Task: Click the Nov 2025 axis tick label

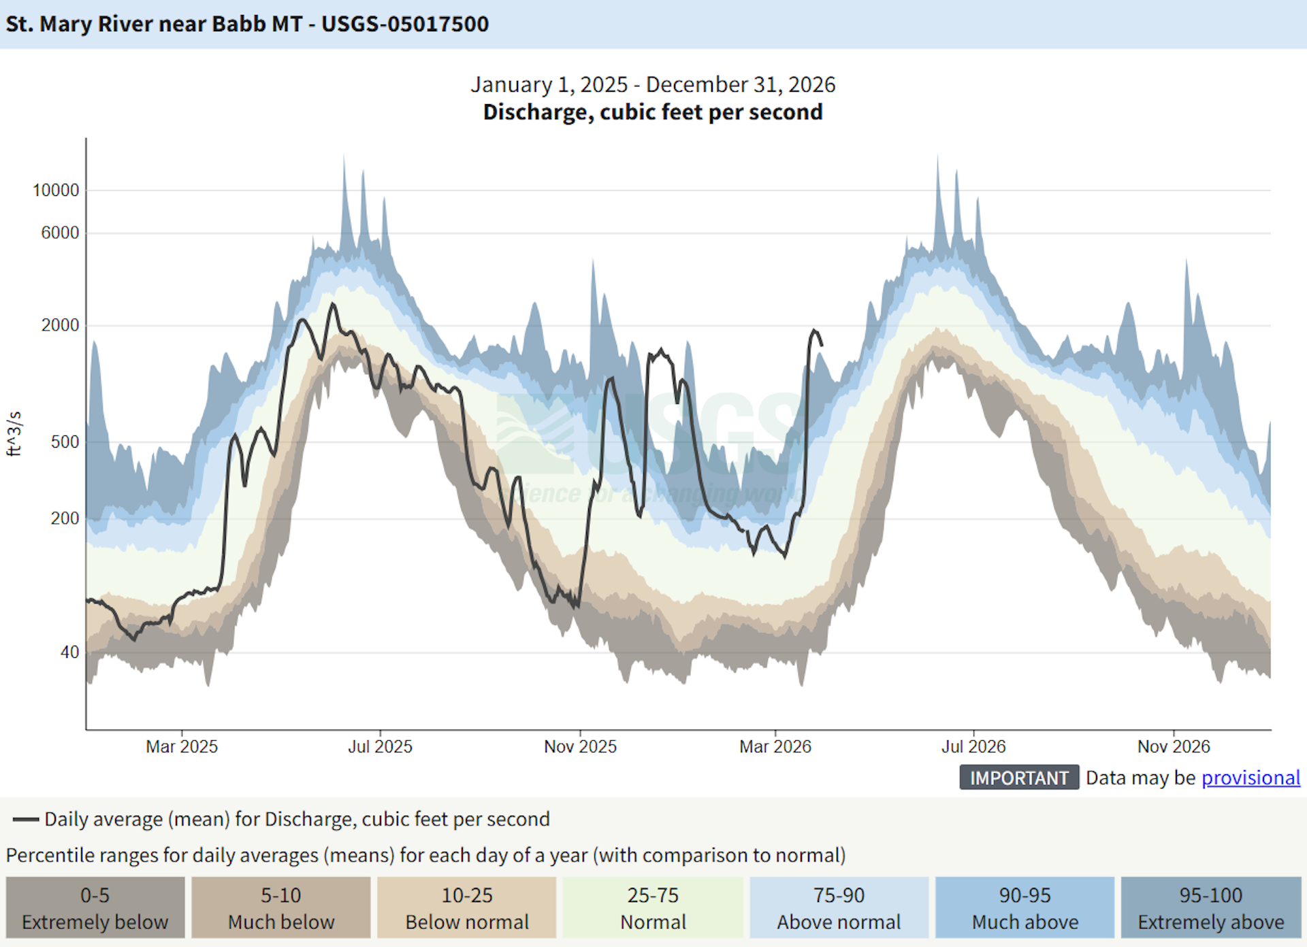Action: pyautogui.click(x=580, y=746)
